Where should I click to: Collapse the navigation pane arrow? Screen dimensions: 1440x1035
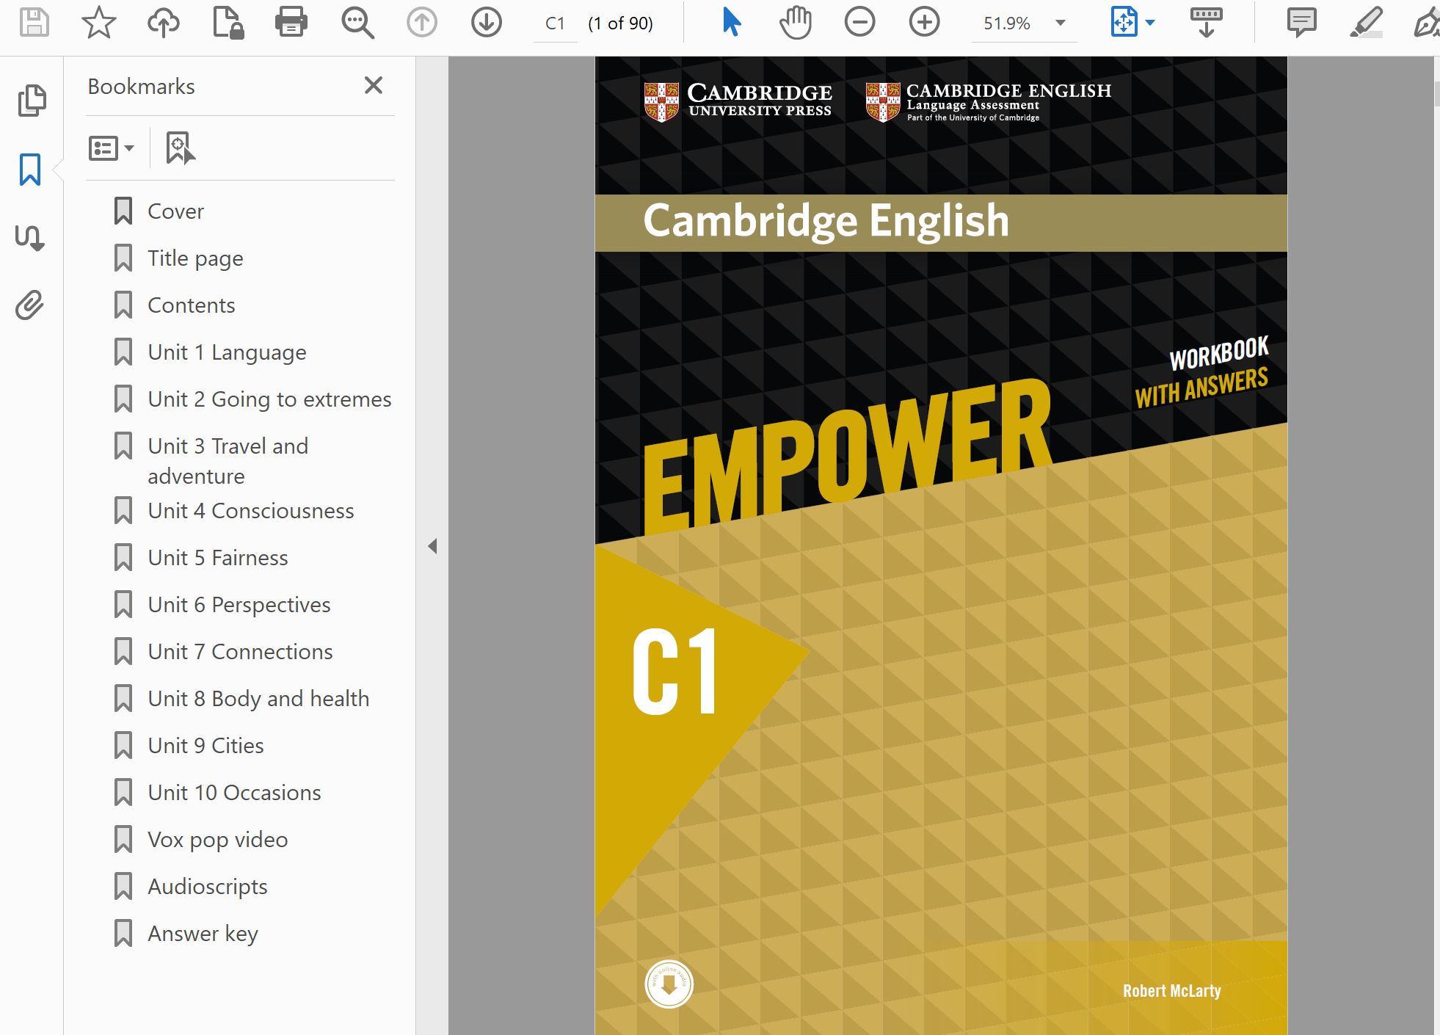pos(432,546)
